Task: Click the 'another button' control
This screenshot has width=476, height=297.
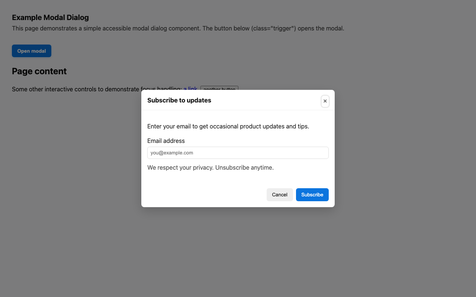Action: (219, 89)
